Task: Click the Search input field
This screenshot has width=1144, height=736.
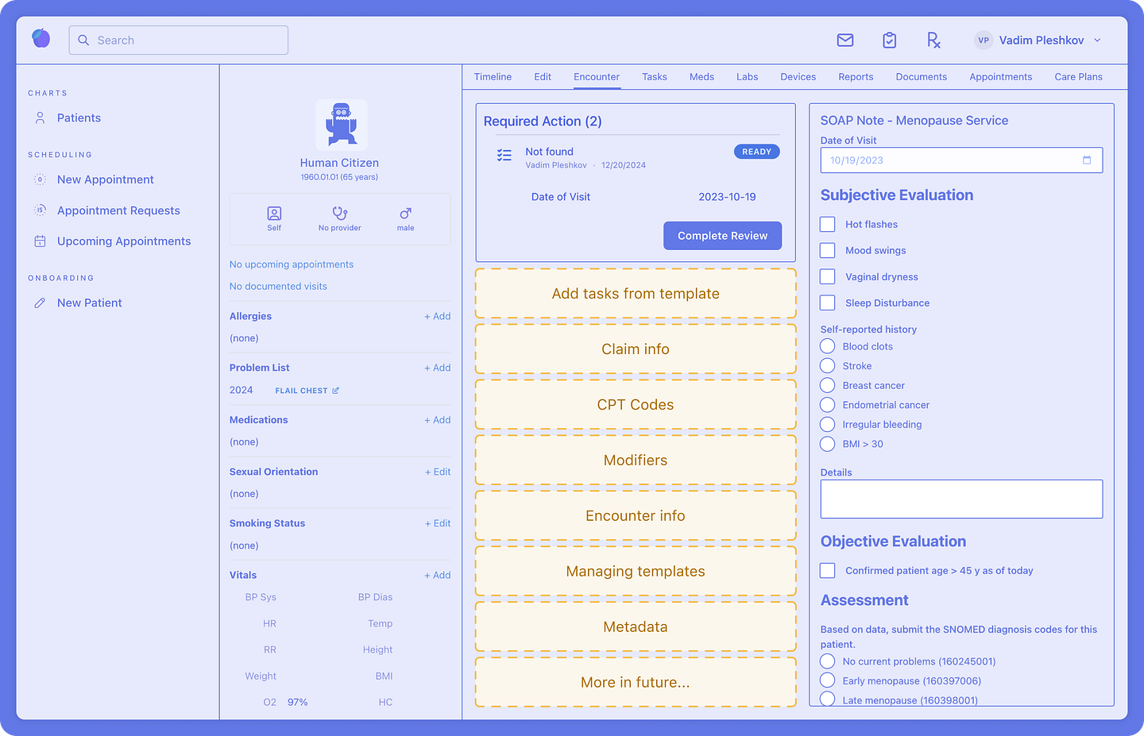Action: click(179, 40)
